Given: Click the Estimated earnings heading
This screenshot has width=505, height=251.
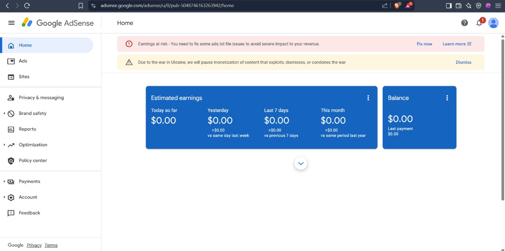Looking at the screenshot, I should point(176,98).
